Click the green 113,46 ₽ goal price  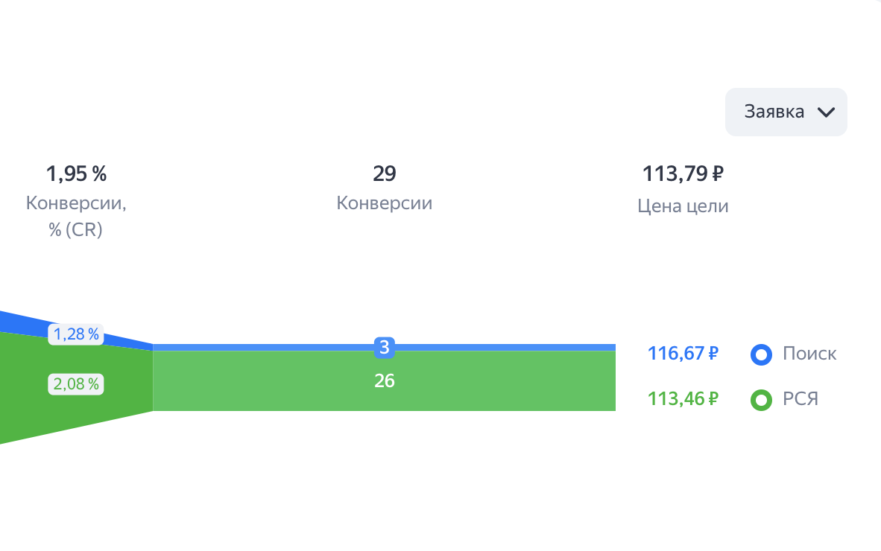point(683,399)
